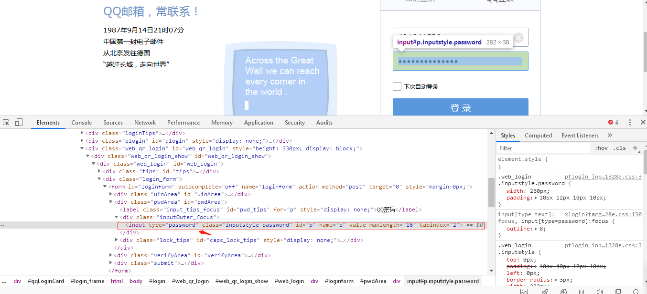Open the Event Listeners tab
647x294 pixels.
coord(580,136)
